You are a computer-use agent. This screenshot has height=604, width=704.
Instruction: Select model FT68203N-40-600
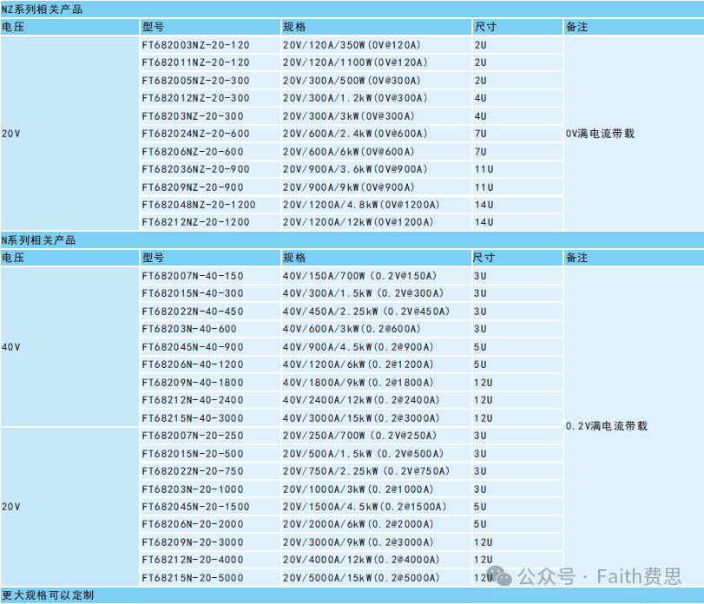(x=189, y=329)
